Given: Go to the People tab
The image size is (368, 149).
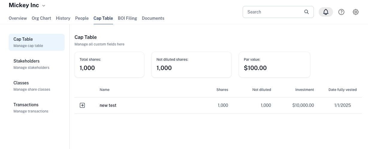Looking at the screenshot, I should coord(82,18).
